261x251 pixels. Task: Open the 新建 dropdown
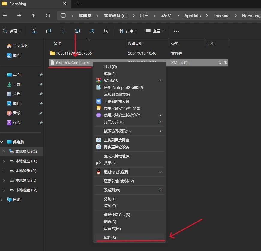[12, 31]
